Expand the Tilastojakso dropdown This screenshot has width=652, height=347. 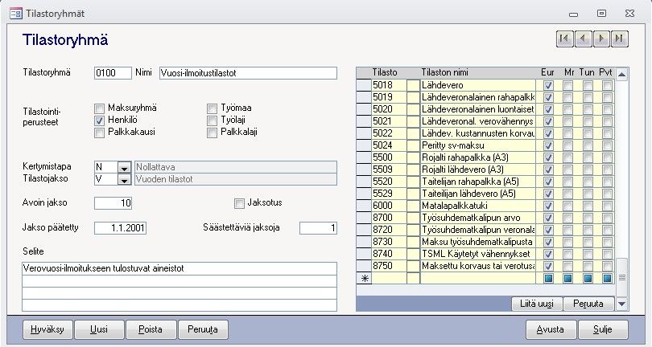coord(124,180)
